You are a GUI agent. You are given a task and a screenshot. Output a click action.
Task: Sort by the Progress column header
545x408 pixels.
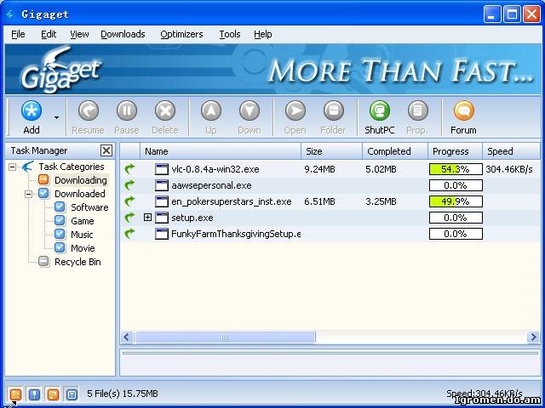[455, 151]
